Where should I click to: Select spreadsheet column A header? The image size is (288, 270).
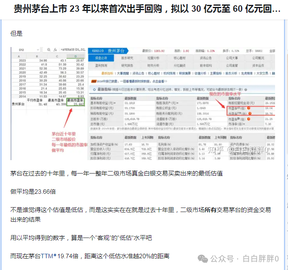tap(19, 56)
